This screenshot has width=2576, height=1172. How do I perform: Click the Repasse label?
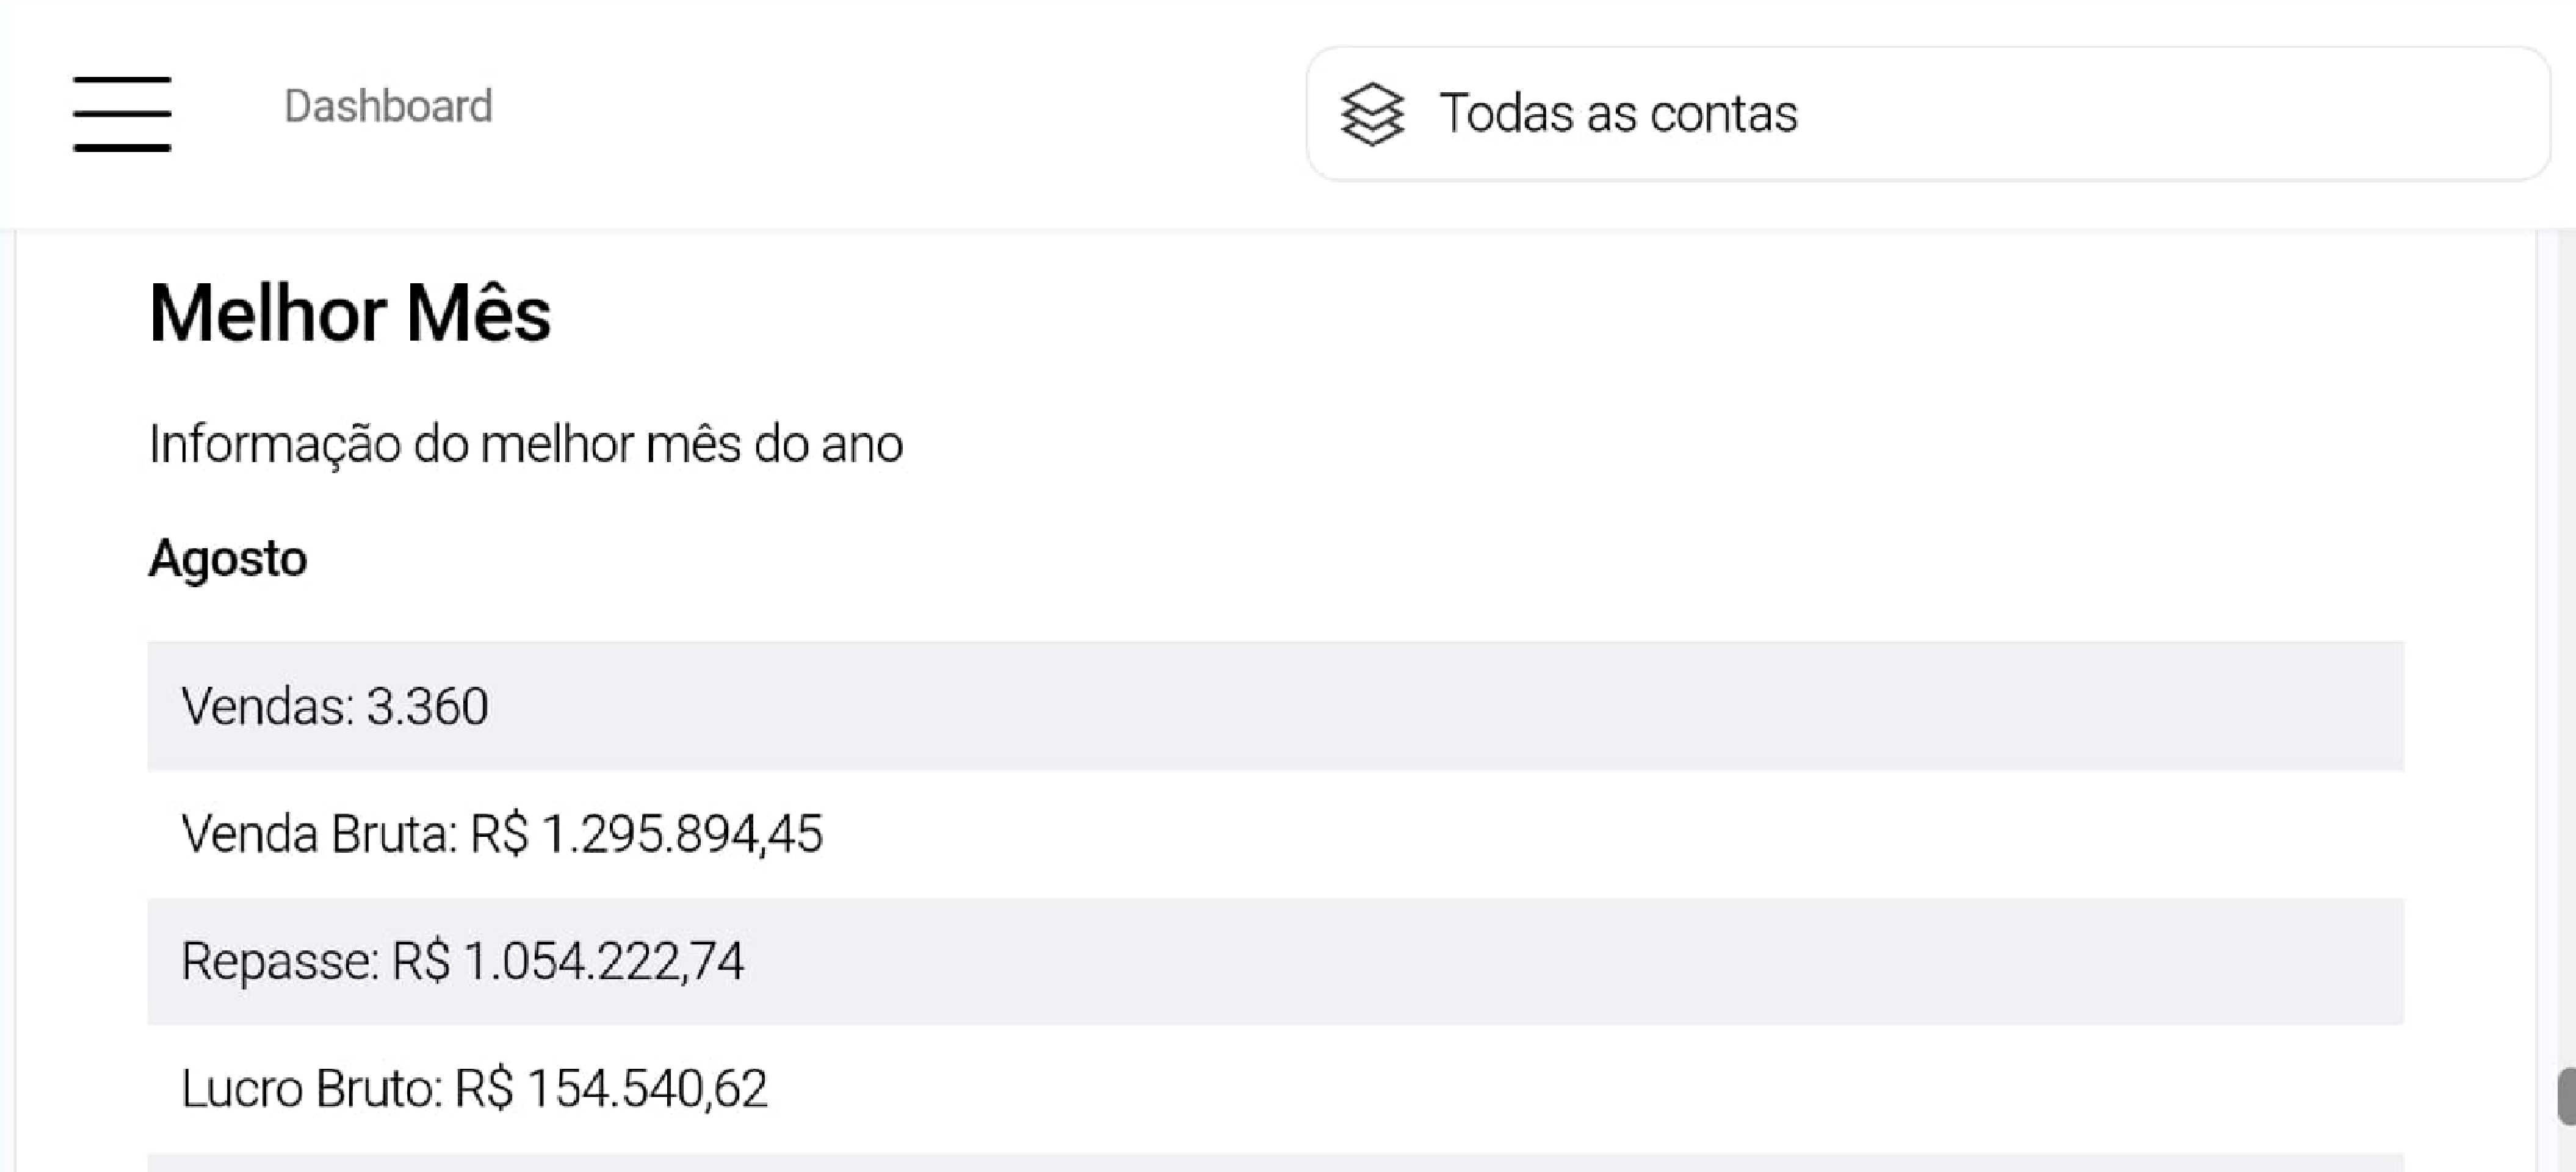tap(280, 961)
